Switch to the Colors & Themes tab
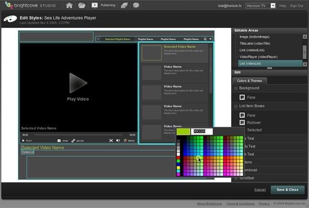This screenshot has height=208, width=309. pyautogui.click(x=250, y=81)
